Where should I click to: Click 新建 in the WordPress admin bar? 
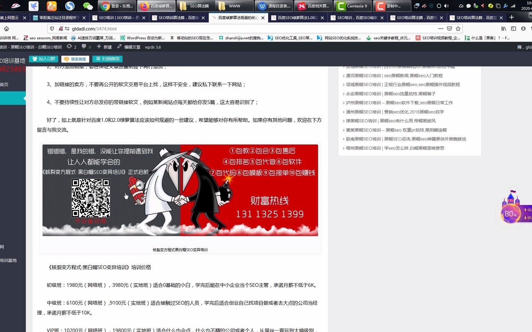tap(104, 47)
